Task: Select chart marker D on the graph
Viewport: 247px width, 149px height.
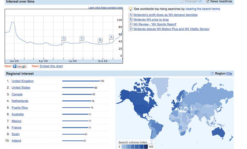Action: (x=64, y=38)
